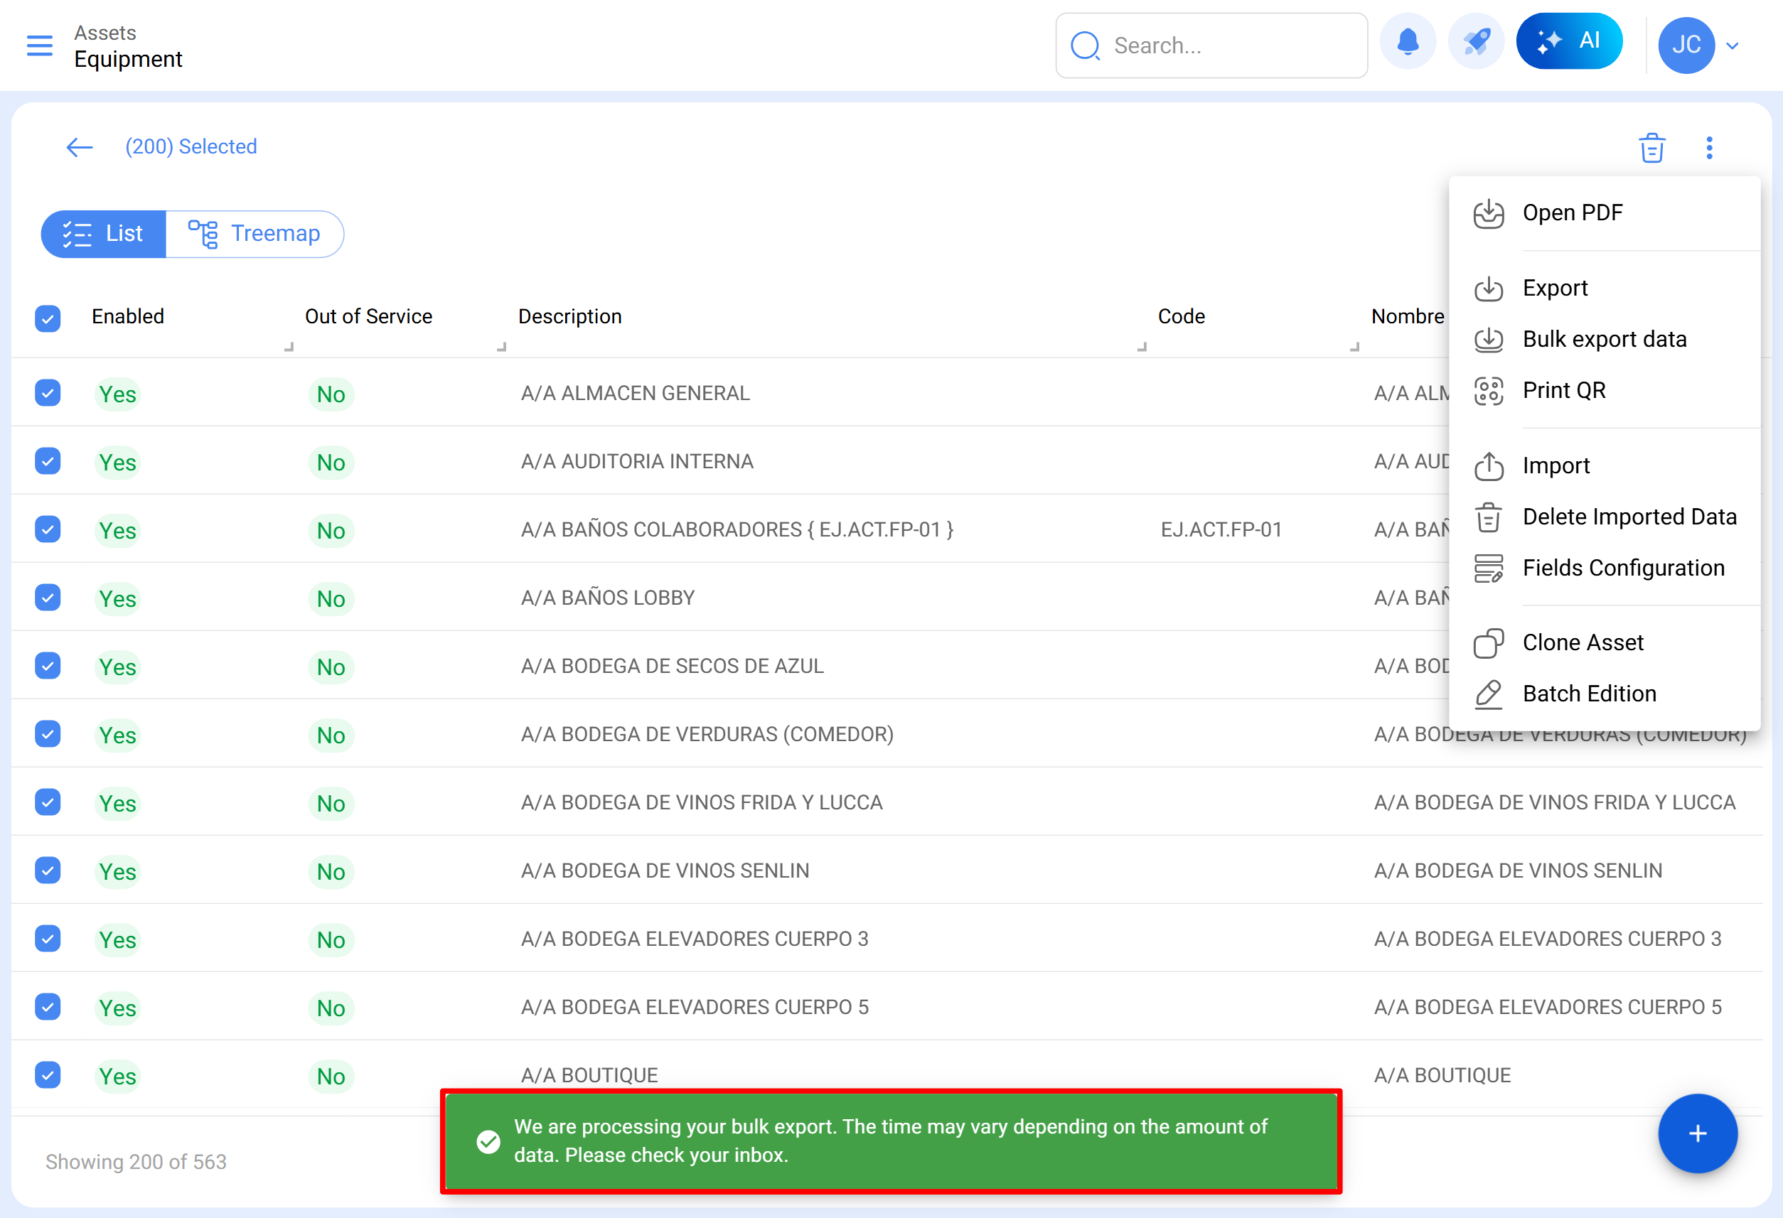Uncheck A/A BOUTIQUE row checkbox
Screen dimensions: 1783x1218
[48, 1074]
